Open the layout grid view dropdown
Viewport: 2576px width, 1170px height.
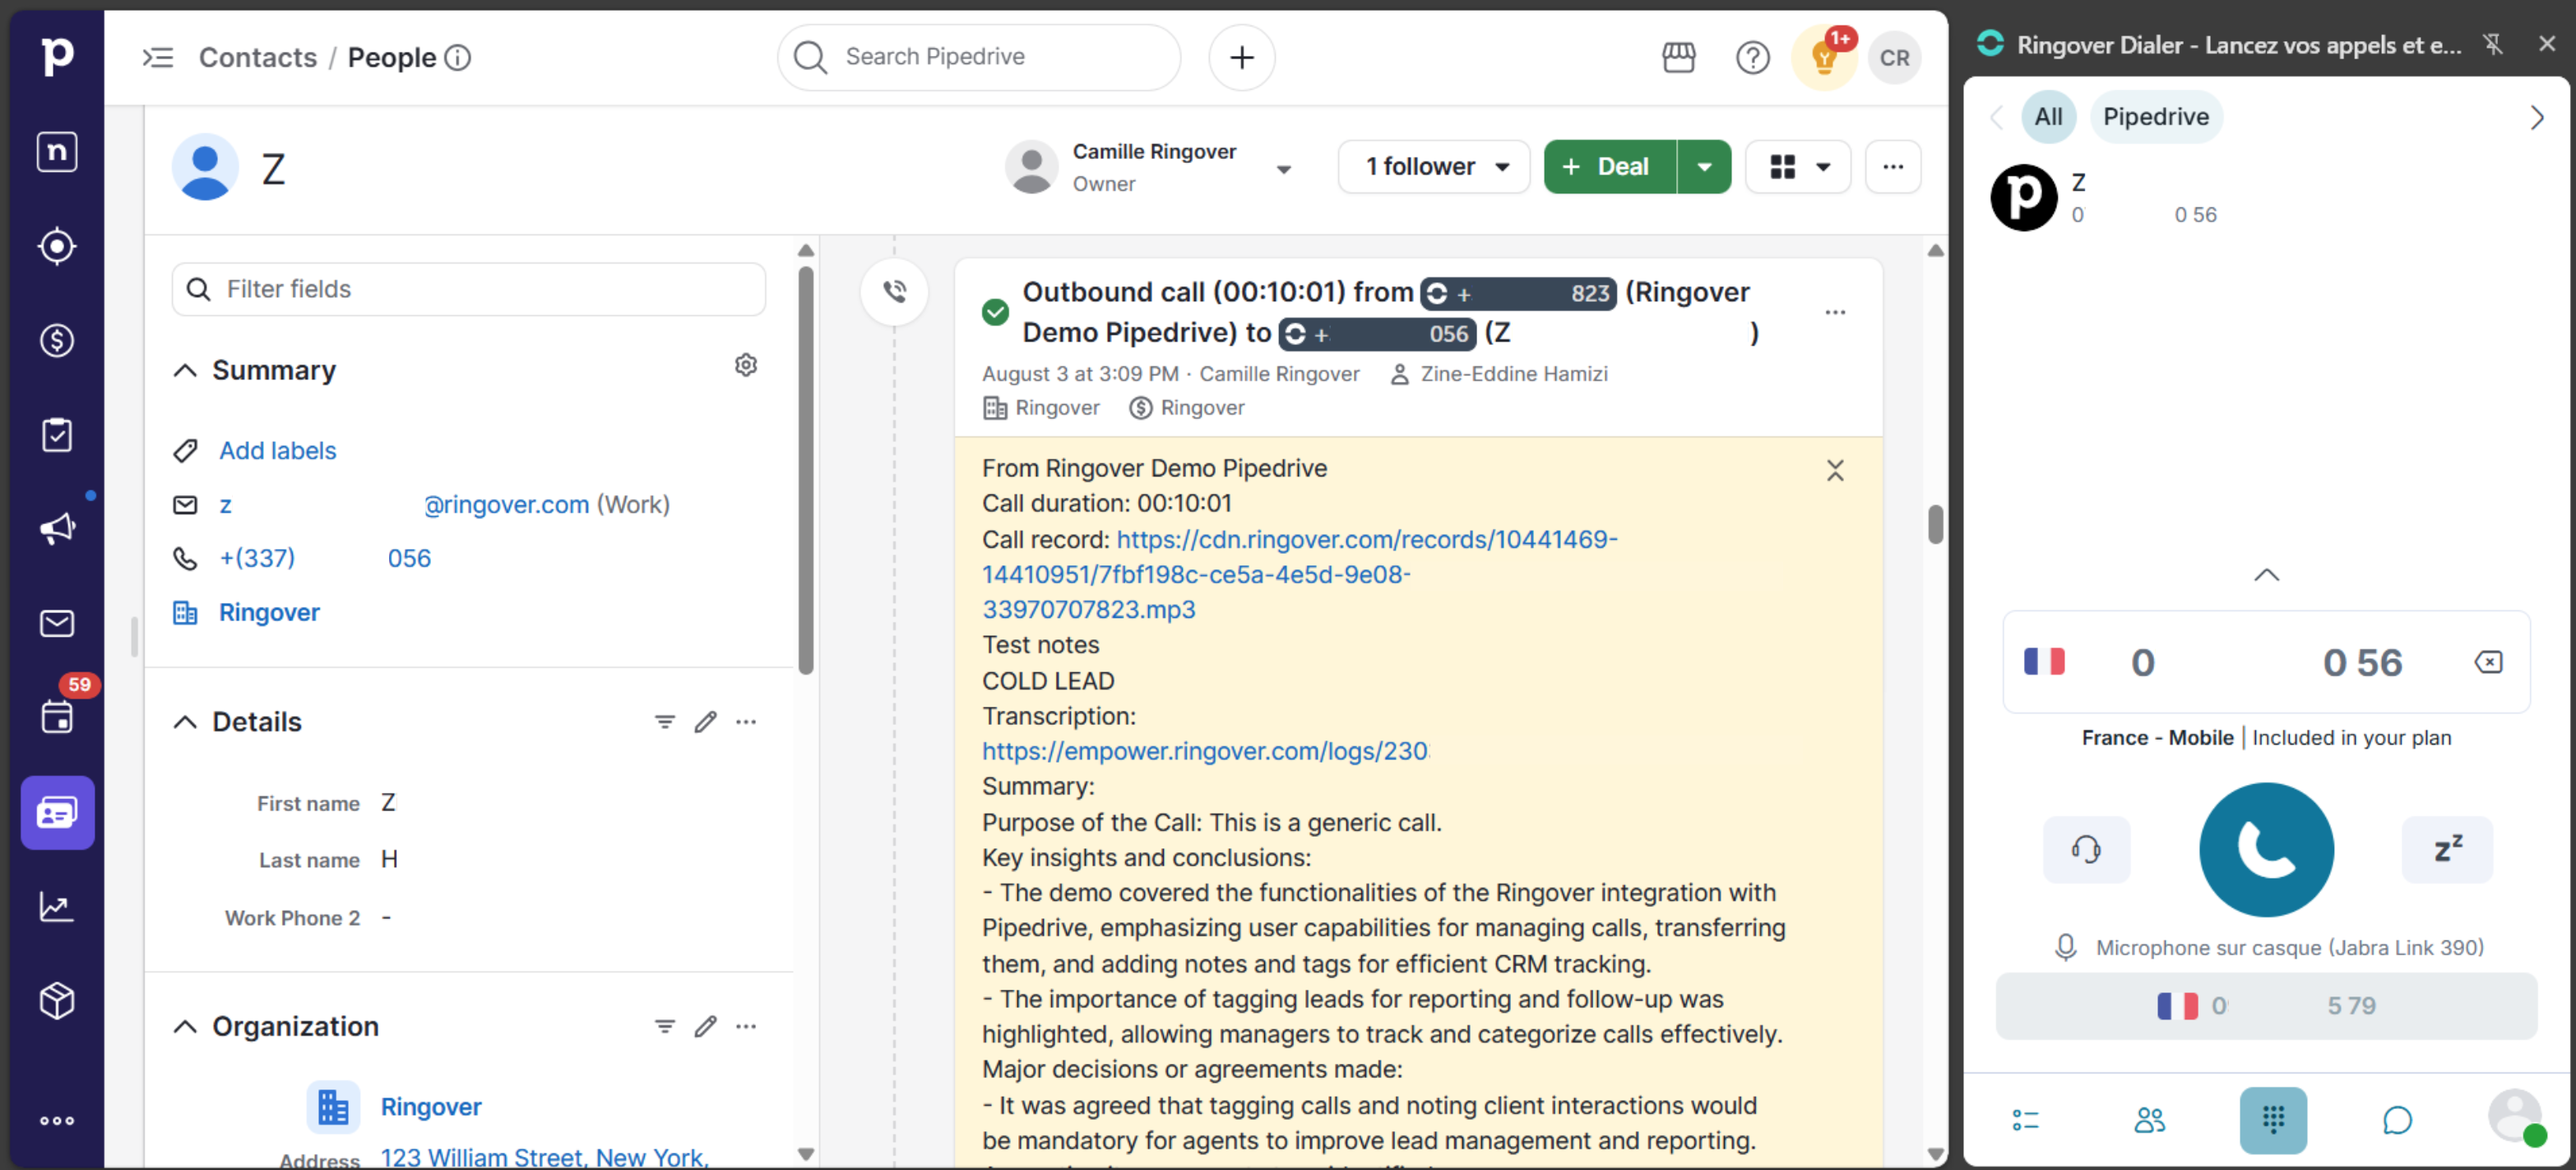click(1797, 166)
